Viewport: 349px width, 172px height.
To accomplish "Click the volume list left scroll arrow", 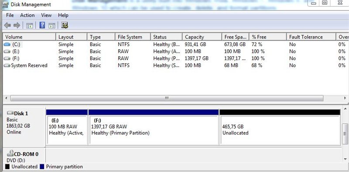I will [x=6, y=98].
